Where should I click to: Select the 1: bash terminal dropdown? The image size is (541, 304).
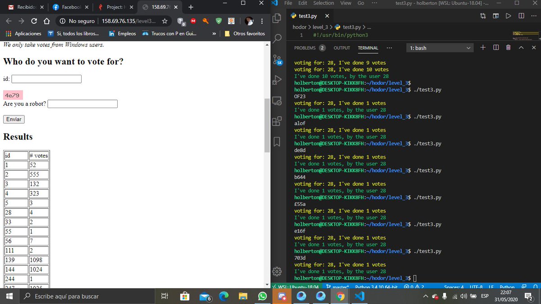(x=440, y=48)
